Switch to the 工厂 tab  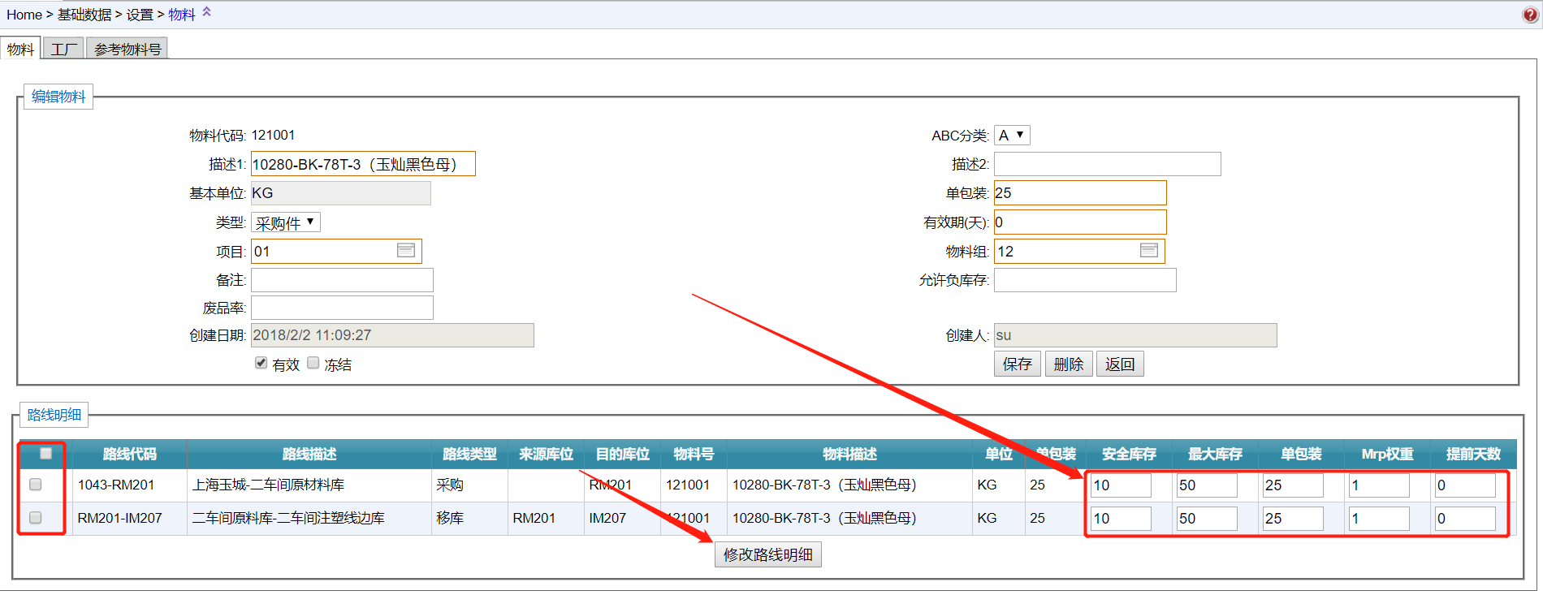[63, 49]
